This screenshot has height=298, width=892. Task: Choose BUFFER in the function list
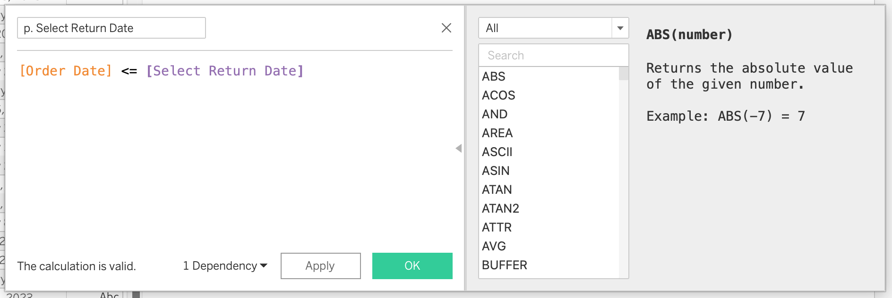pyautogui.click(x=504, y=265)
